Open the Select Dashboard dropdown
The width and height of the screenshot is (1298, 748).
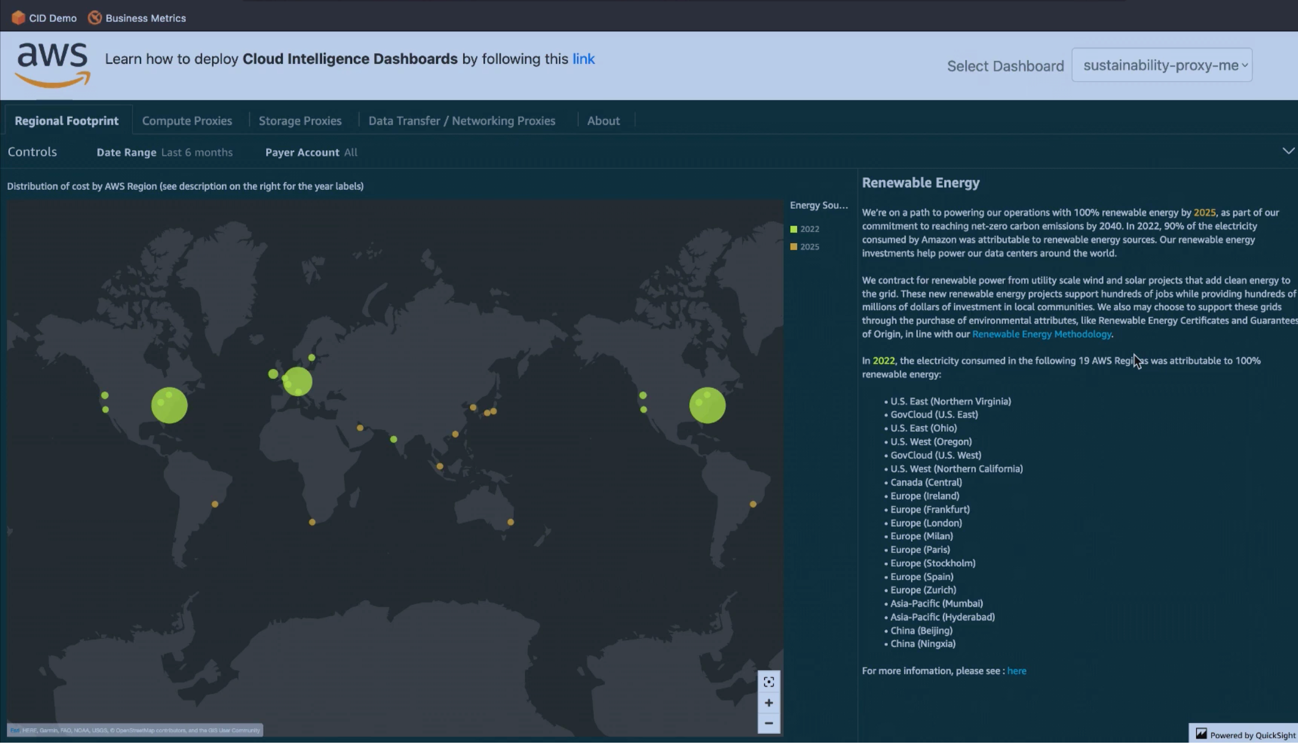pyautogui.click(x=1161, y=65)
